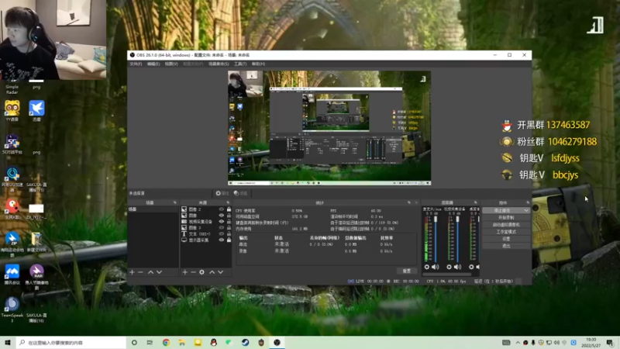Image resolution: width=620 pixels, height=349 pixels.
Task: Move source up in the sources list
Action: pos(212,272)
